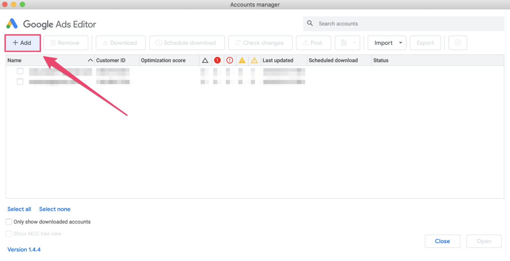Click the Select all link
The image size is (510, 261).
click(x=19, y=209)
